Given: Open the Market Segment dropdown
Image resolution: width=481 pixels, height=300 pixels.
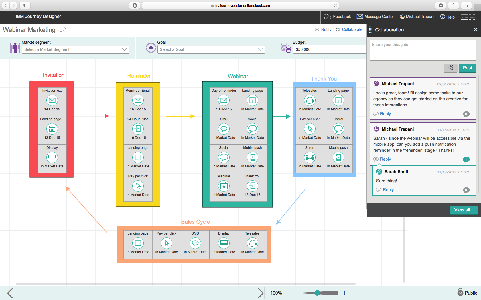Looking at the screenshot, I should click(76, 49).
